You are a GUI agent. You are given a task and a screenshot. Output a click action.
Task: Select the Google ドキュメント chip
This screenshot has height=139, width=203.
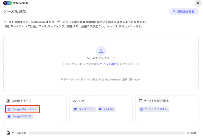pyautogui.click(x=22, y=109)
